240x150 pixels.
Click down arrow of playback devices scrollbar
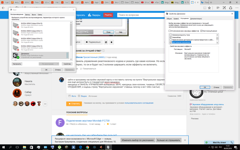point(71,59)
